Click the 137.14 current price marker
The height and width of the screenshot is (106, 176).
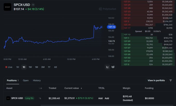point(112,27)
